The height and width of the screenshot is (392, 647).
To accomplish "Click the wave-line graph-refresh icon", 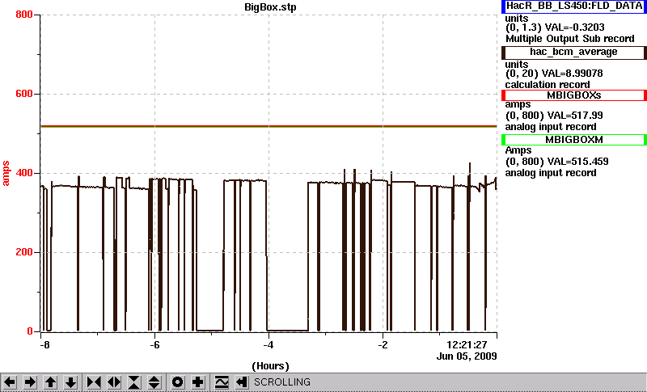I will point(222,382).
